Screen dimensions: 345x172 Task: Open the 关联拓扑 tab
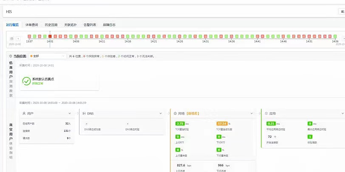tap(70, 25)
